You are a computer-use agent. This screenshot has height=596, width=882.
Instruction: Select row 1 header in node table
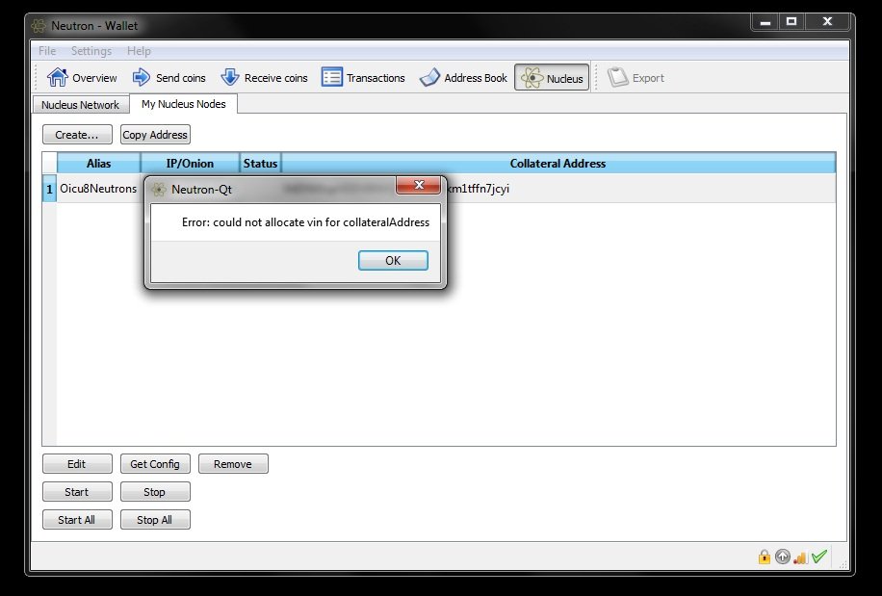(x=49, y=189)
